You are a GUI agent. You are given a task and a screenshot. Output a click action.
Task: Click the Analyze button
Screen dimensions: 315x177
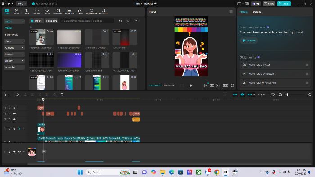[x=249, y=41]
